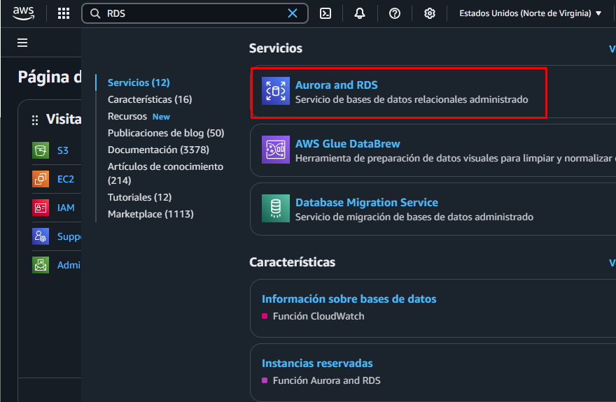Viewport: 616px width, 402px height.
Task: Click the AWS Glue DataBrew icon
Action: pos(276,150)
